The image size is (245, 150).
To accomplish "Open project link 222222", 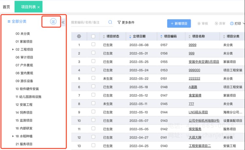I will 194,79.
